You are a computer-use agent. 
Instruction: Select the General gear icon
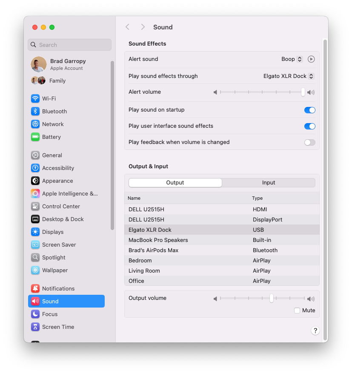click(35, 155)
